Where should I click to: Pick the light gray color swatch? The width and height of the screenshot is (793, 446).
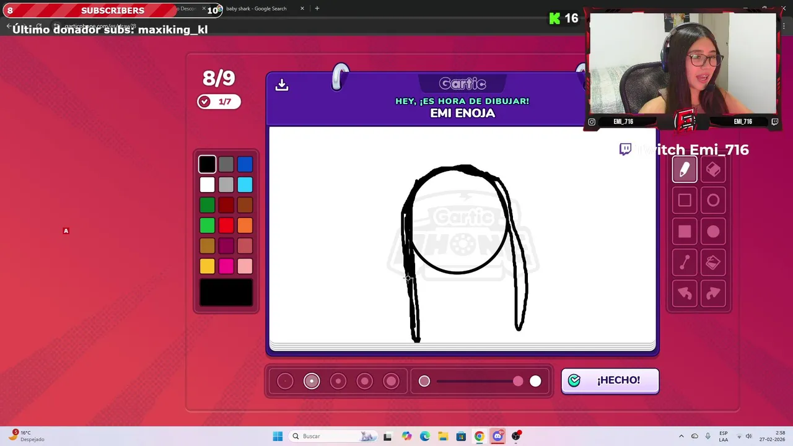point(226,185)
